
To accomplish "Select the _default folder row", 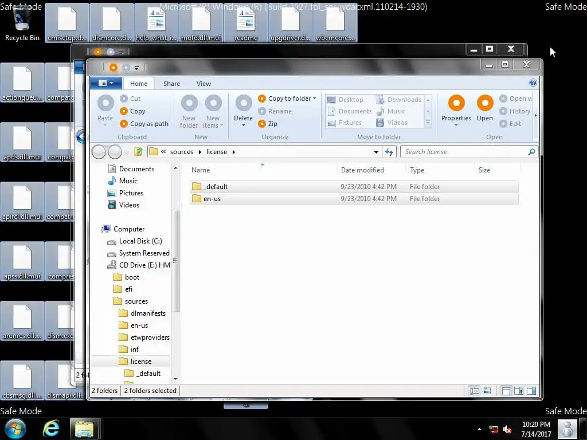I will pyautogui.click(x=354, y=186).
